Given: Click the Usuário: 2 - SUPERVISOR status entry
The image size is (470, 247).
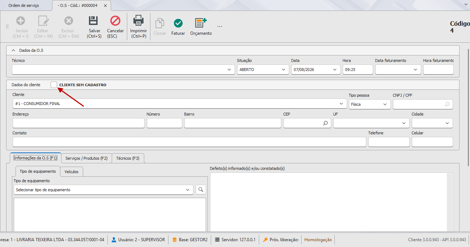Looking at the screenshot, I should [x=138, y=240].
